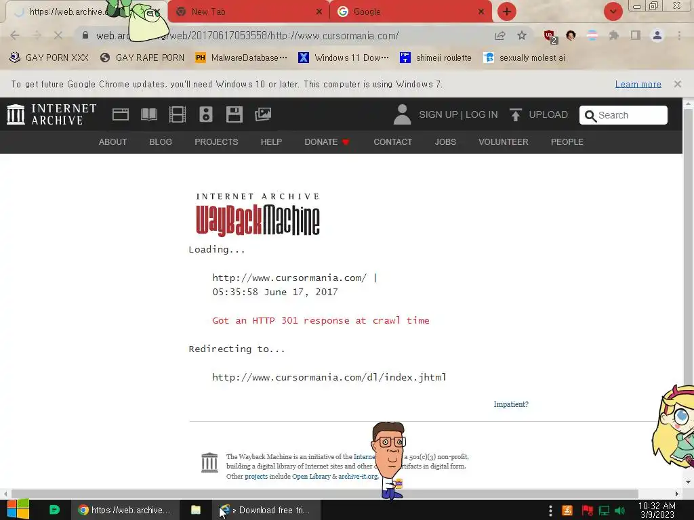Viewport: 694px width, 520px height.
Task: Open the VOLUNTEER menu item
Action: coord(504,142)
